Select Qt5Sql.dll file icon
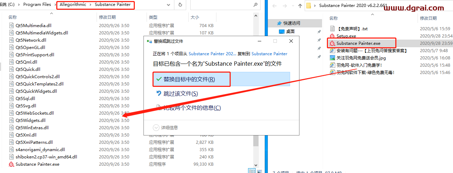 (x=11, y=99)
